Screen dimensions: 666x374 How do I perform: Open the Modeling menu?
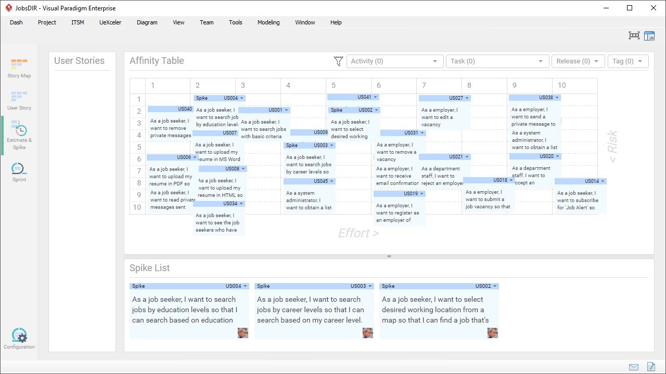tap(268, 22)
